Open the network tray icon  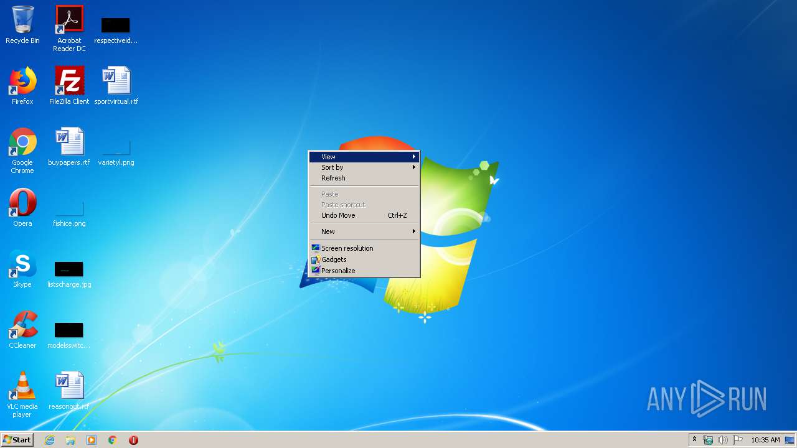(x=708, y=440)
